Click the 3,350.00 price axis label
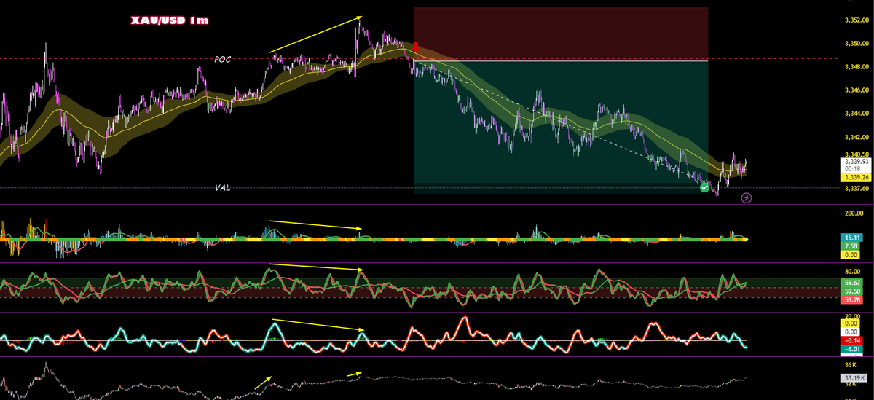 [857, 43]
